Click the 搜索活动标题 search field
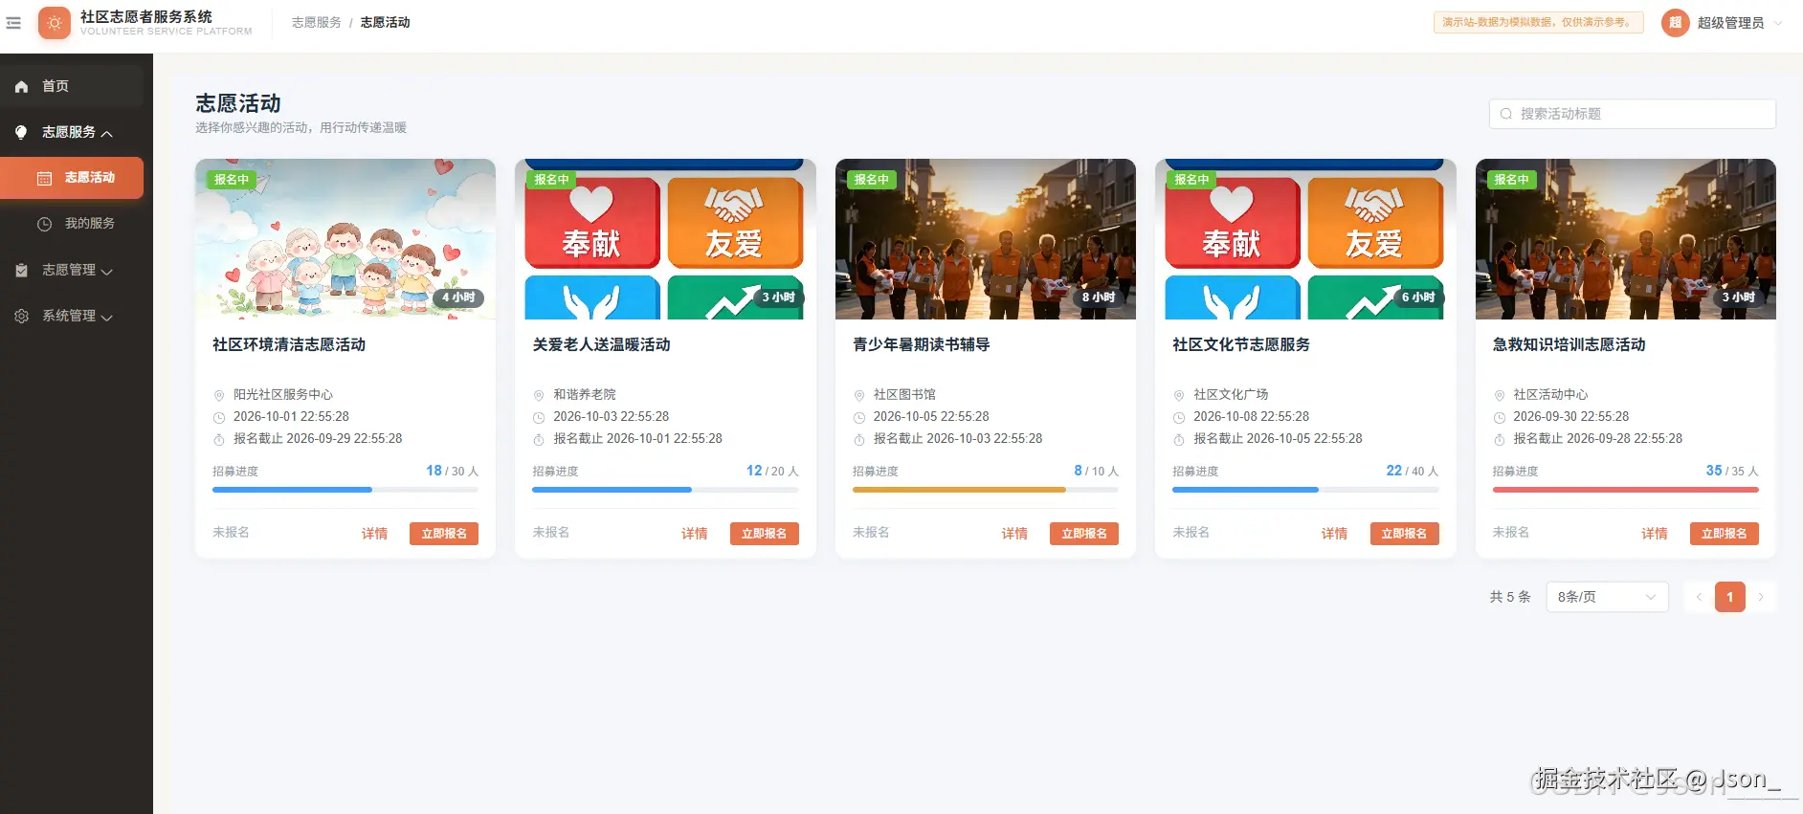 click(1633, 114)
